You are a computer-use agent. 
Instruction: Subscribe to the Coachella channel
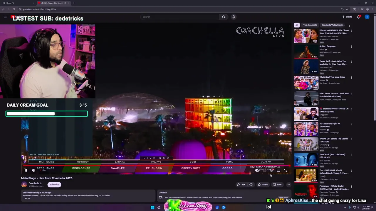click(54, 185)
